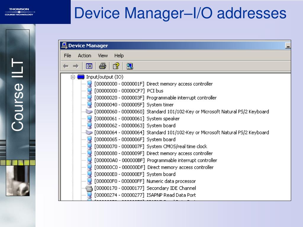Image resolution: width=303 pixels, height=227 pixels.
Task: Open the View menu
Action: [103, 56]
